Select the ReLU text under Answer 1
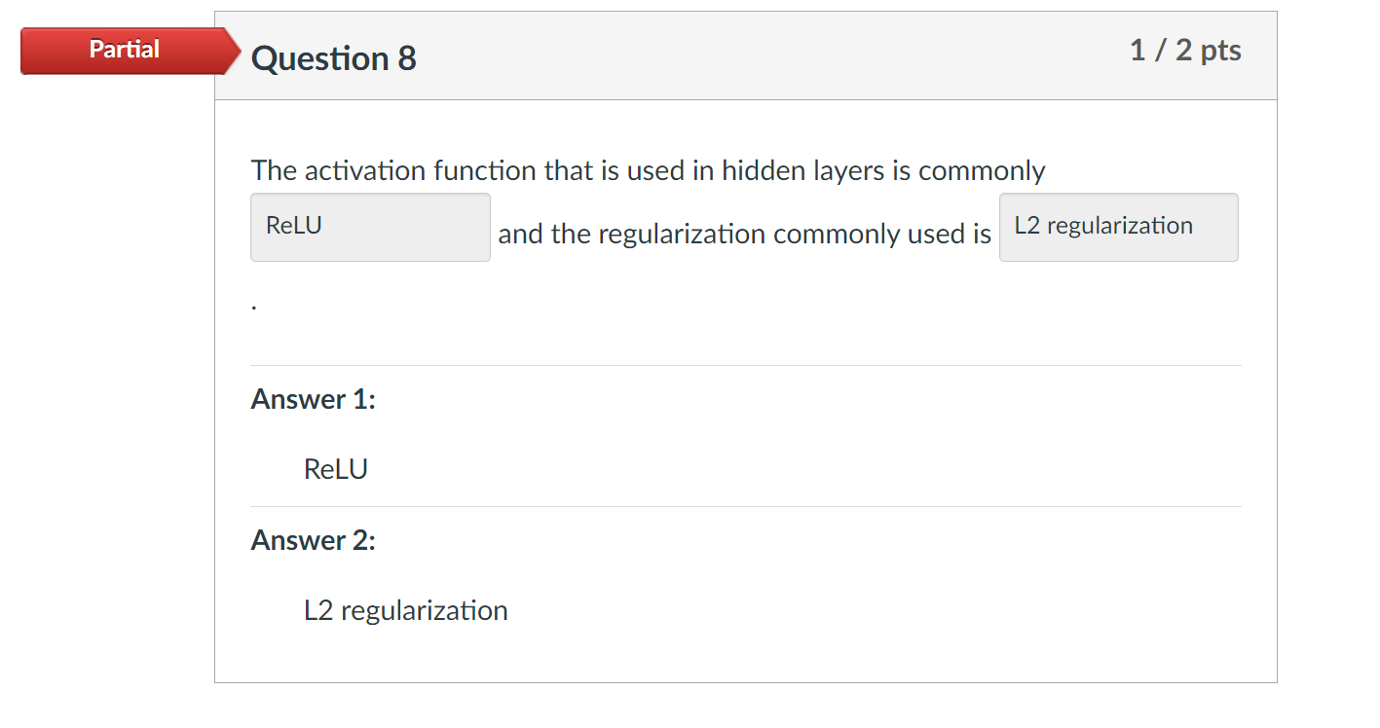This screenshot has width=1380, height=728. click(x=336, y=468)
